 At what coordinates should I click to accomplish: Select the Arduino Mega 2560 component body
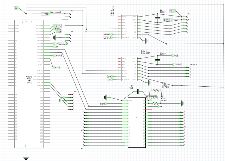[28, 84]
